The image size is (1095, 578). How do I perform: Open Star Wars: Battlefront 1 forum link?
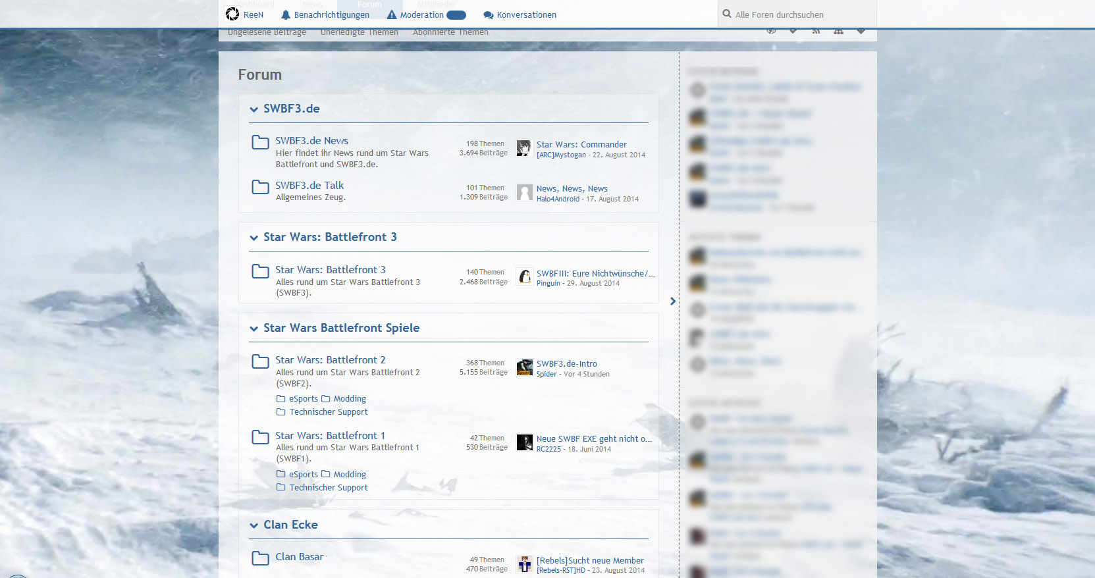330,436
